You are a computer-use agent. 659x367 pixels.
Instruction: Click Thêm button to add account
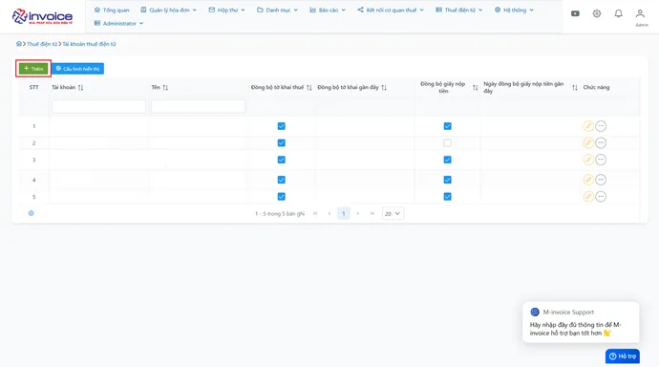33,69
